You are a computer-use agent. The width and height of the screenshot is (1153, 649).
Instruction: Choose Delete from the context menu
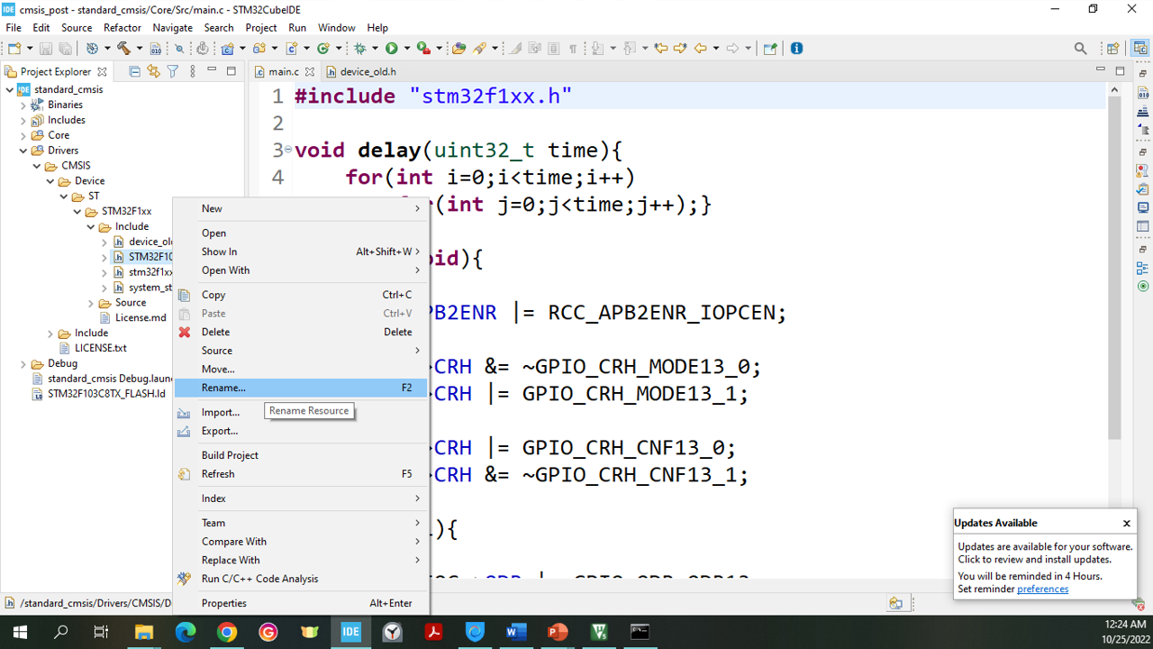tap(301, 332)
